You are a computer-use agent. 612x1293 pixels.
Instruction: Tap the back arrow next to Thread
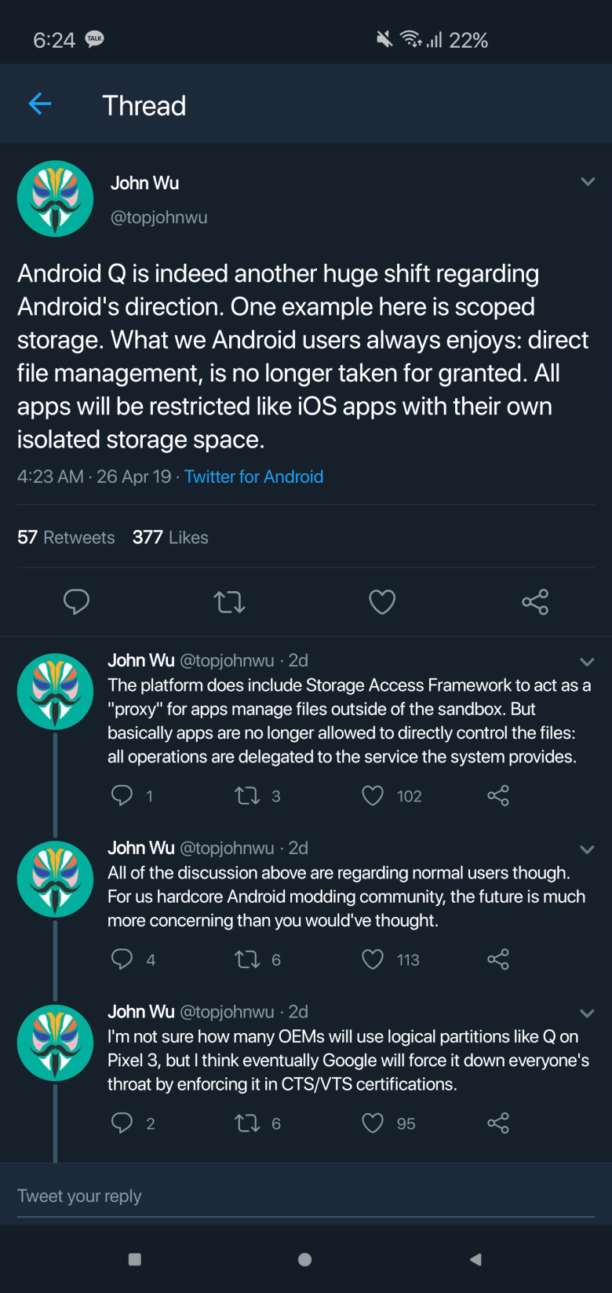tap(39, 104)
